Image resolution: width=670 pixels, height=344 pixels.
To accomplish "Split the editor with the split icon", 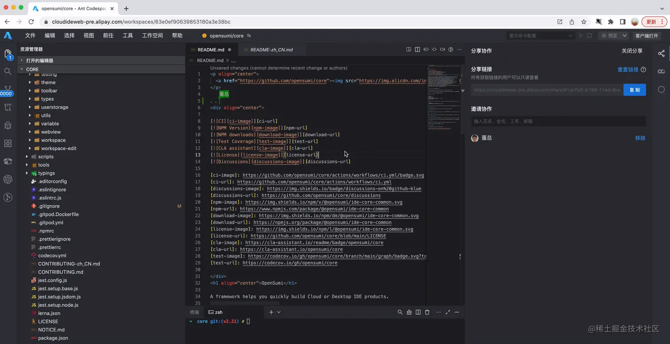I will coord(417,50).
